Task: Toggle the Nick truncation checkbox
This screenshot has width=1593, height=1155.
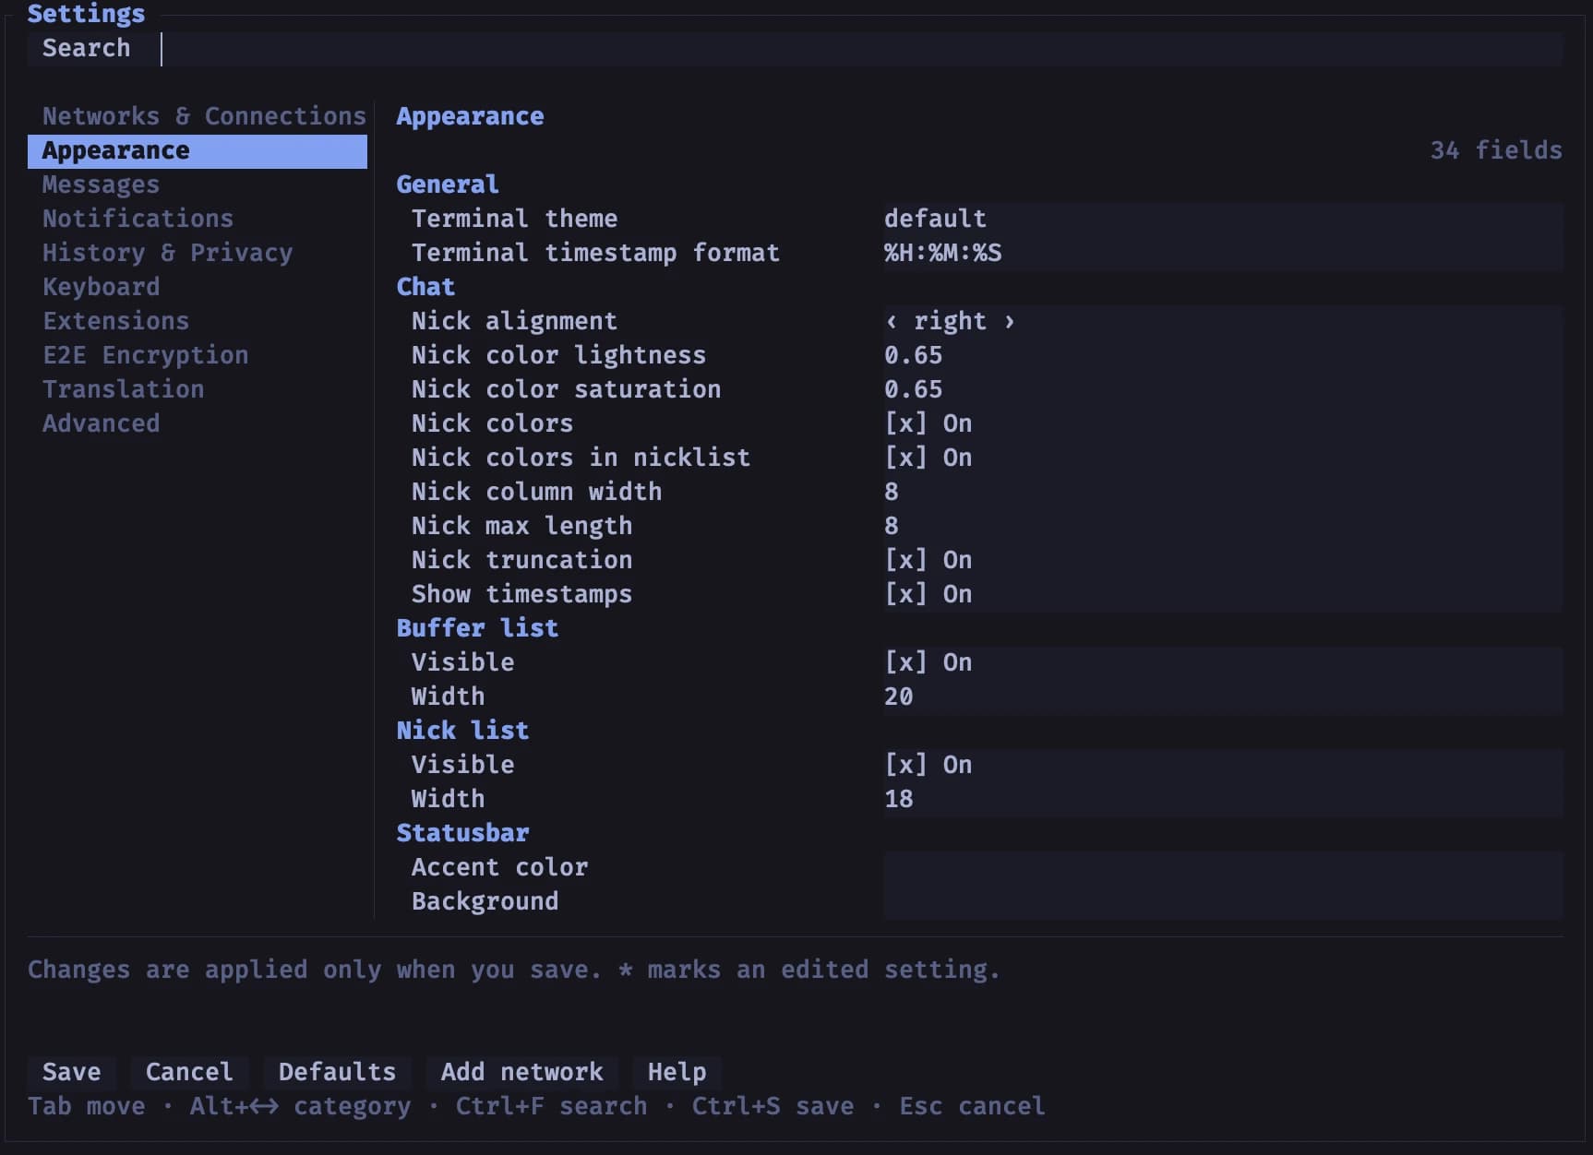Action: click(906, 560)
